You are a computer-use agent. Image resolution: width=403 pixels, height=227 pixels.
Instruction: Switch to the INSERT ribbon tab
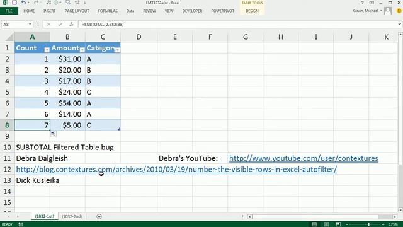click(x=49, y=11)
